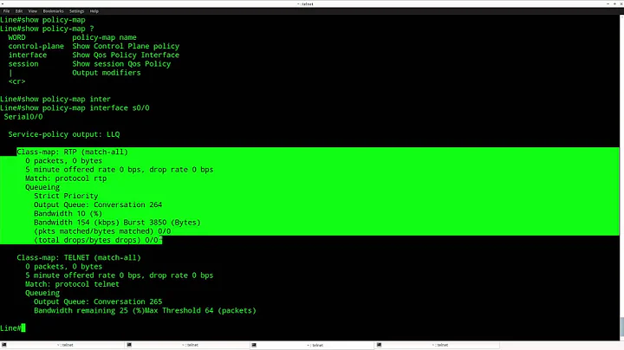Close the telnet terminal window
The height and width of the screenshot is (350, 624).
[x=621, y=3]
